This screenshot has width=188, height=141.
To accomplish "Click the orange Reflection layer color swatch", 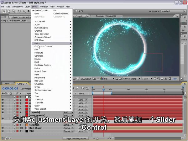I will (27, 125).
